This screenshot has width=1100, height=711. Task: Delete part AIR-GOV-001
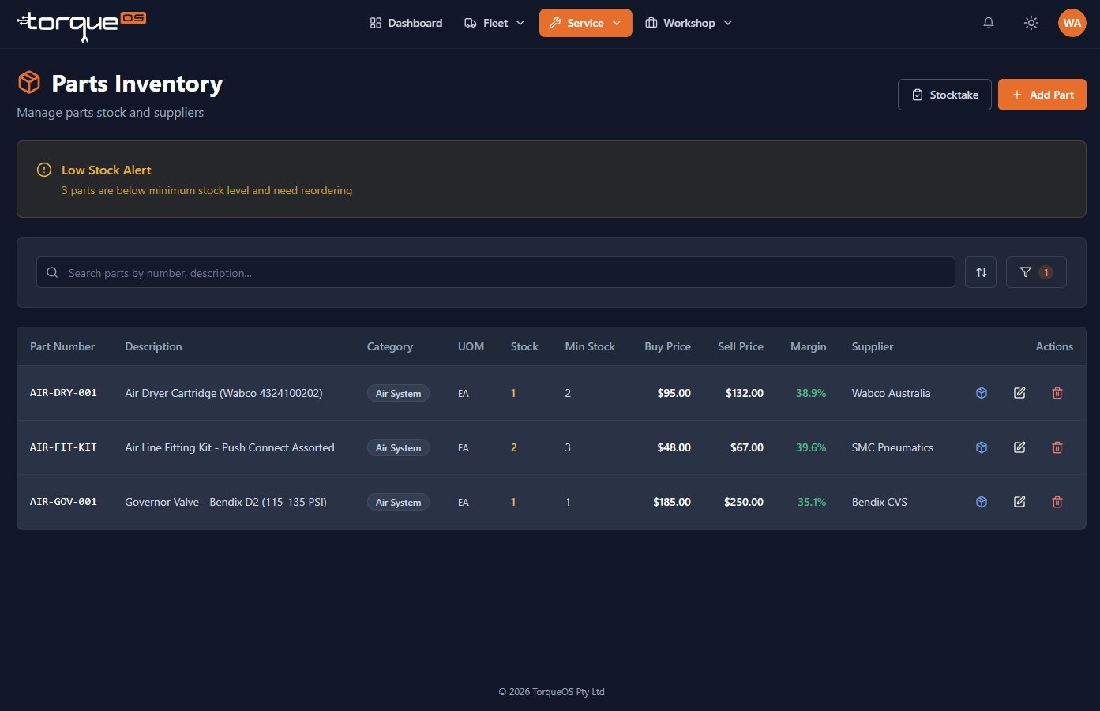tap(1057, 502)
